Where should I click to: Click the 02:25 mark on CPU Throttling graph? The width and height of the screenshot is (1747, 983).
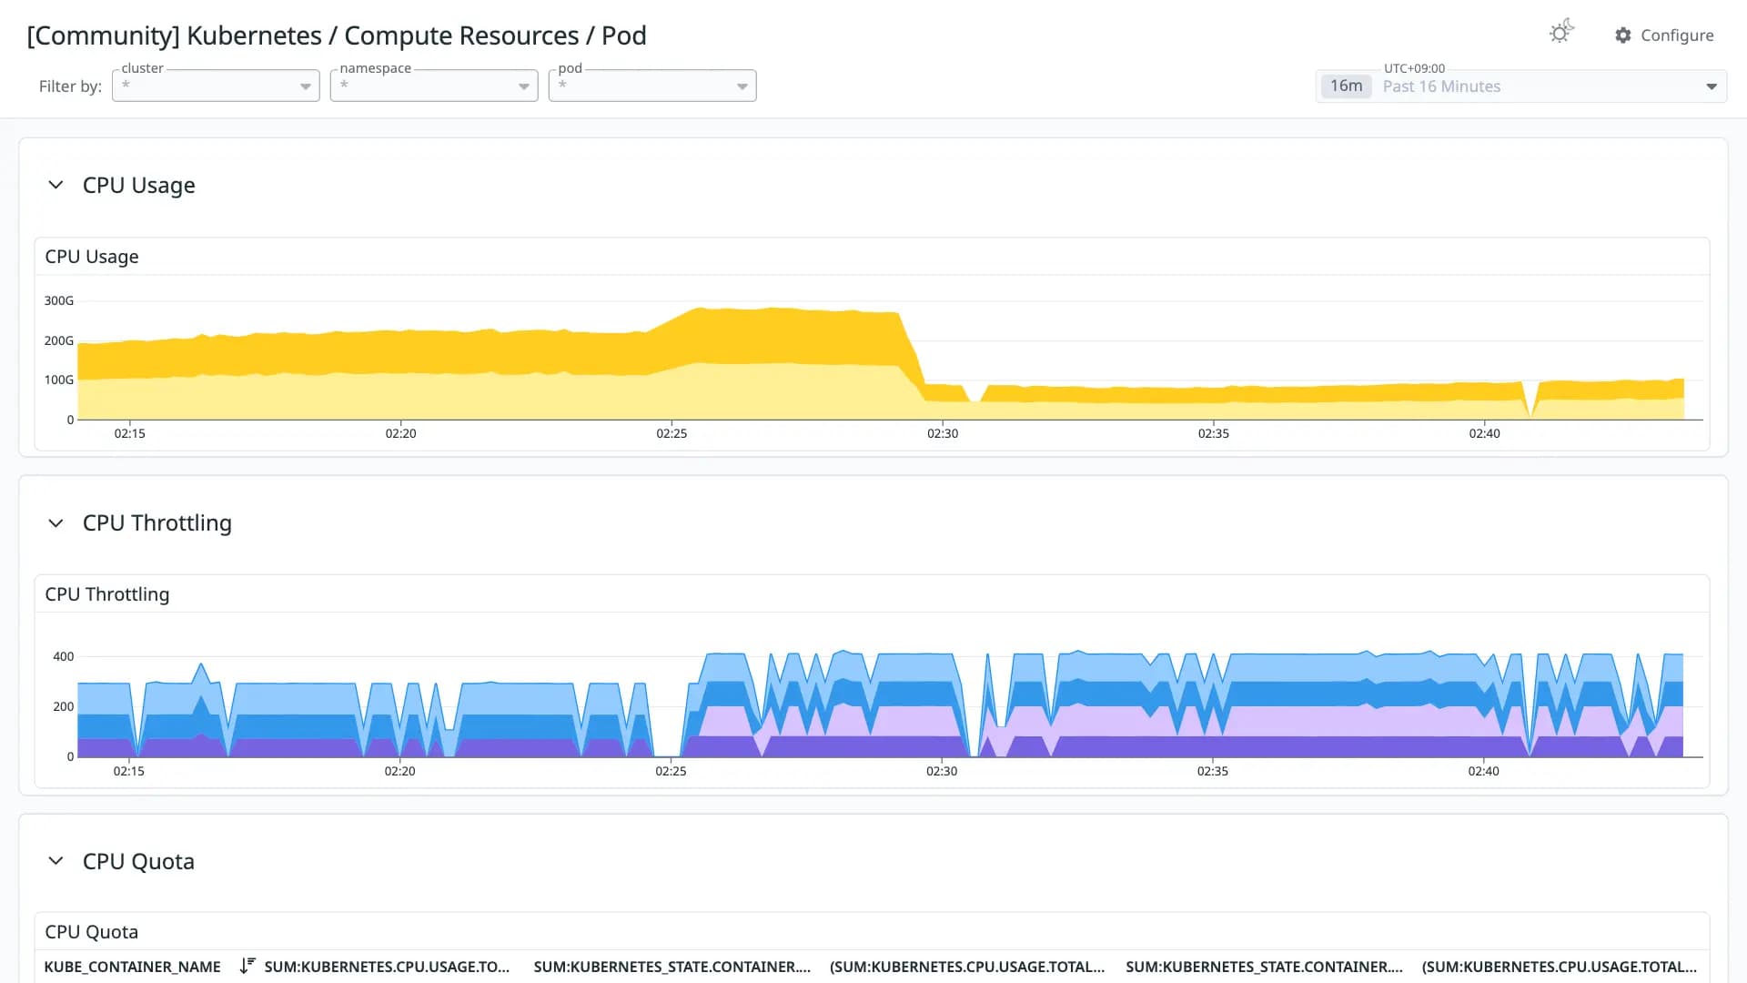click(671, 771)
